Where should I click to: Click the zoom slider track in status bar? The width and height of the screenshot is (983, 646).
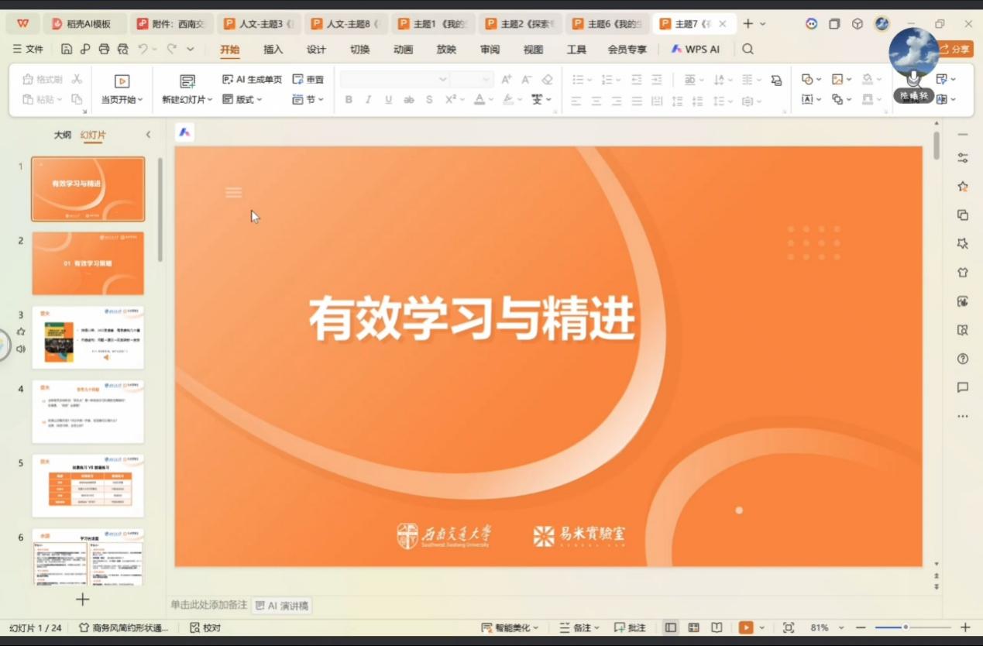913,627
